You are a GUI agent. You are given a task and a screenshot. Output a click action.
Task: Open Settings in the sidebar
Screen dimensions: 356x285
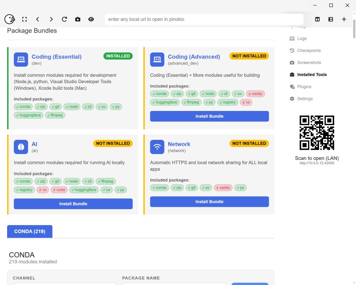click(305, 99)
